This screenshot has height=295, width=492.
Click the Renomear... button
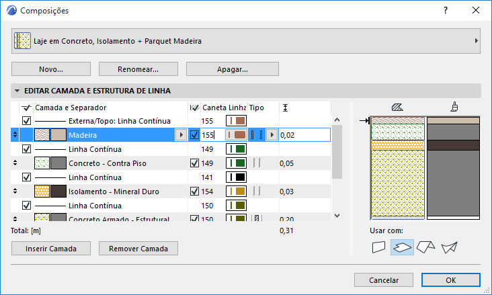[138, 69]
